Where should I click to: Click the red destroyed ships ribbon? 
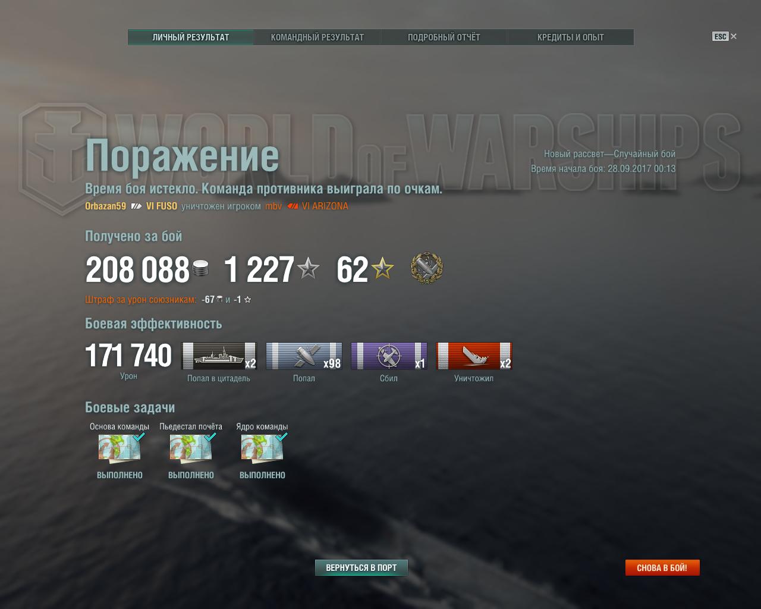click(474, 356)
